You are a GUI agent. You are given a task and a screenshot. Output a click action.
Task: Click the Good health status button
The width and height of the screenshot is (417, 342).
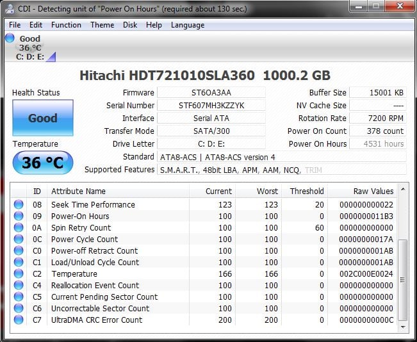[43, 118]
